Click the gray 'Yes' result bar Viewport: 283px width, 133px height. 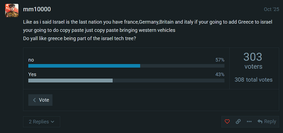point(70,81)
